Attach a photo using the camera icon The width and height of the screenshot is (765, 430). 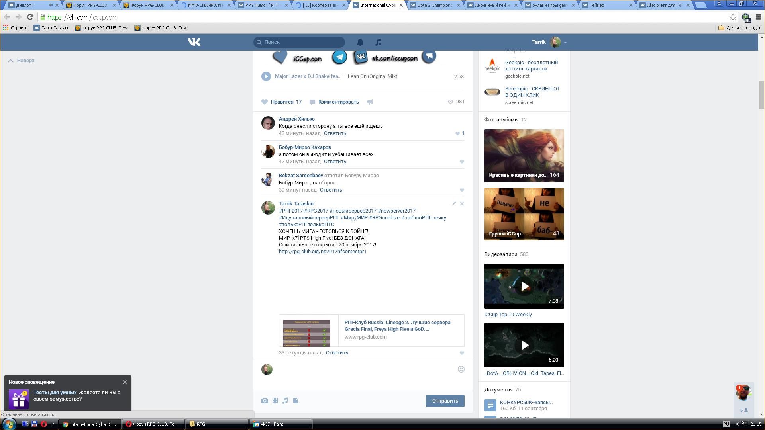[265, 401]
